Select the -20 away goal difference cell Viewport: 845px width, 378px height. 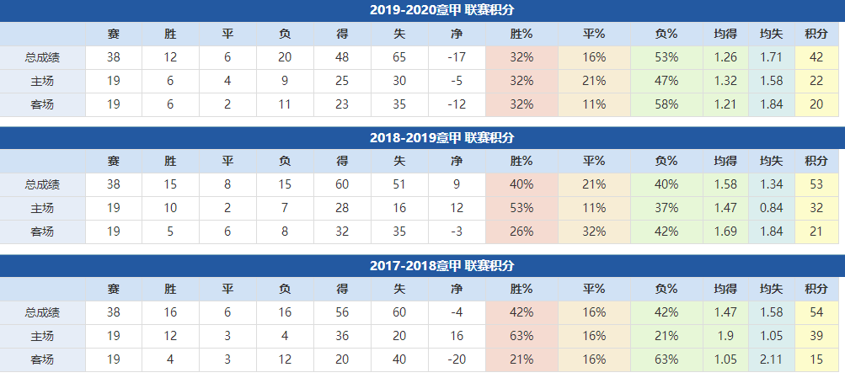pos(457,359)
